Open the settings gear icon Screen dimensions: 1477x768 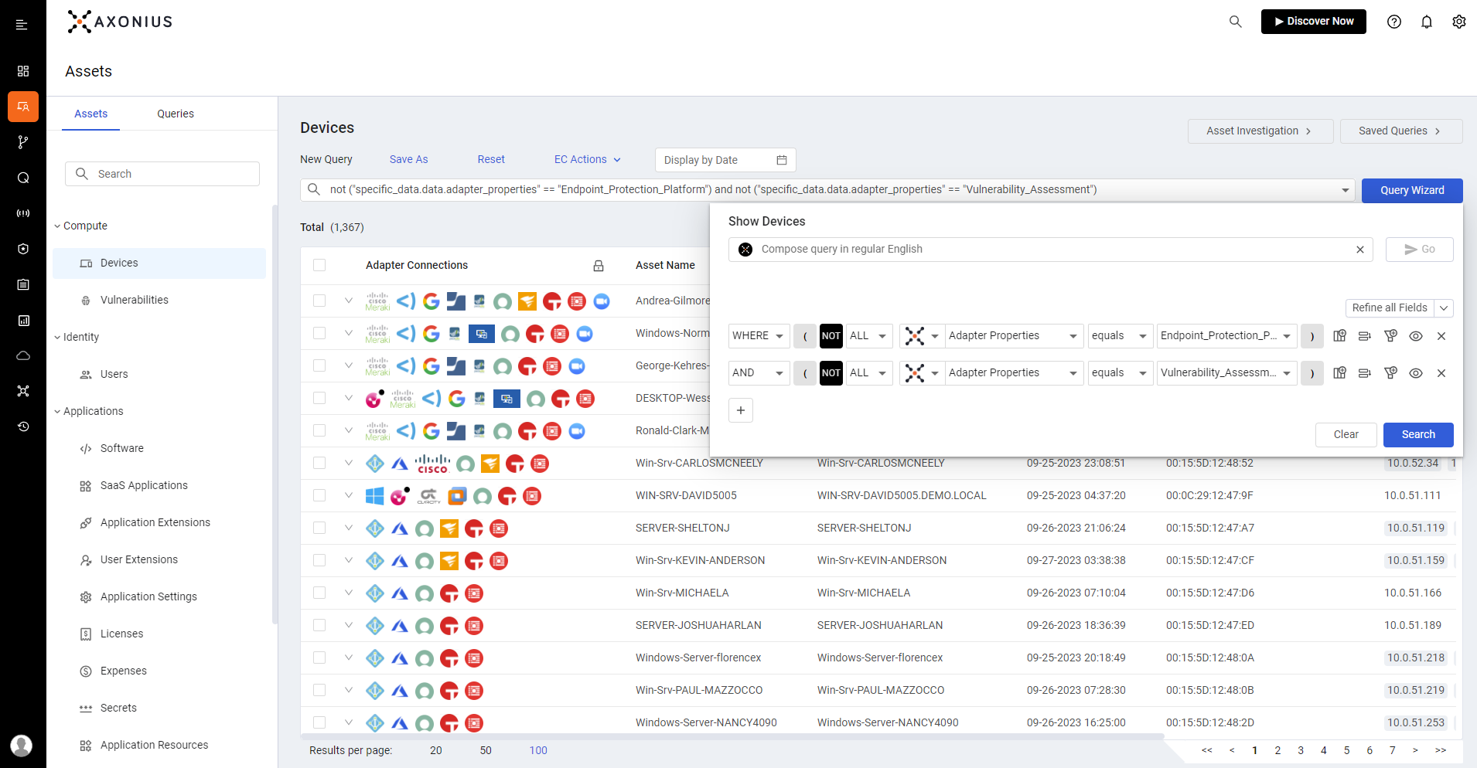point(1459,22)
